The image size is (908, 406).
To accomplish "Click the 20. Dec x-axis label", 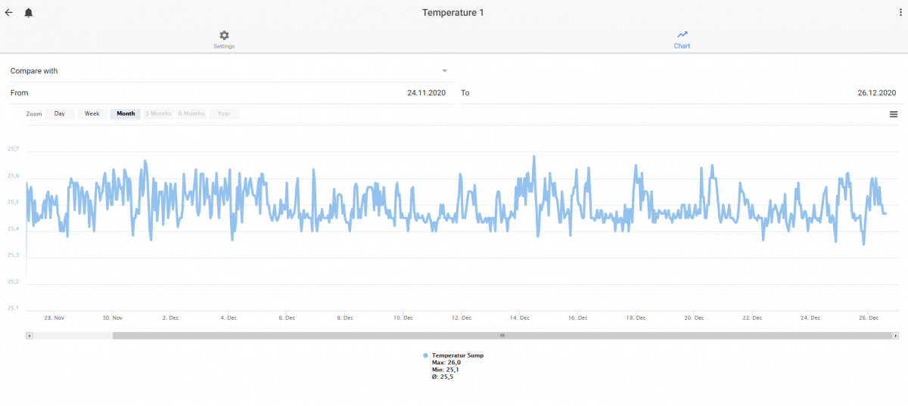I will (695, 318).
